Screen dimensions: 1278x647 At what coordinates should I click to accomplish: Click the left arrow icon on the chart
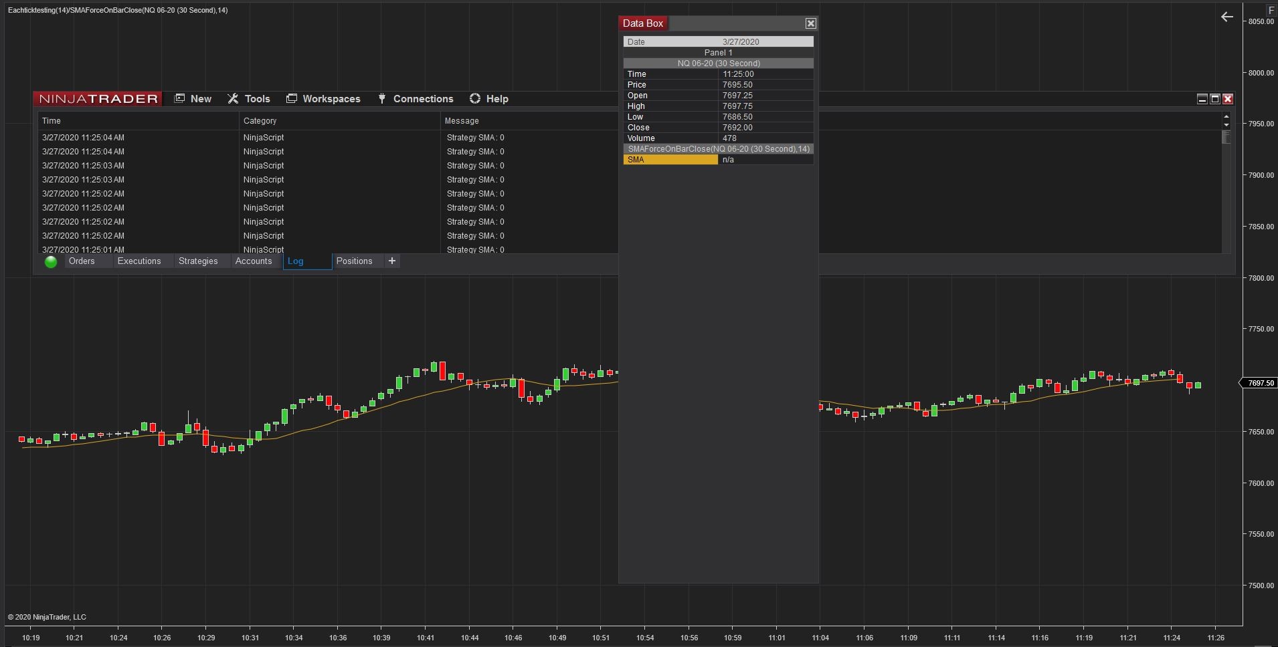click(1227, 17)
